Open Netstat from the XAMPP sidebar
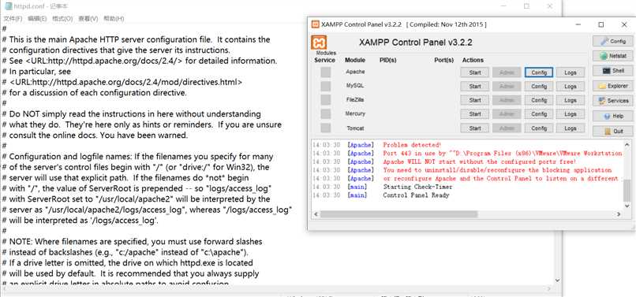Screen dimensions: 636x297 612,56
